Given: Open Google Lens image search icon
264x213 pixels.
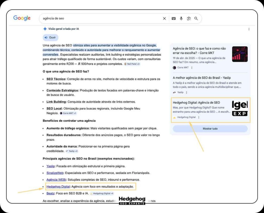Looking at the screenshot, I should click(189, 18).
